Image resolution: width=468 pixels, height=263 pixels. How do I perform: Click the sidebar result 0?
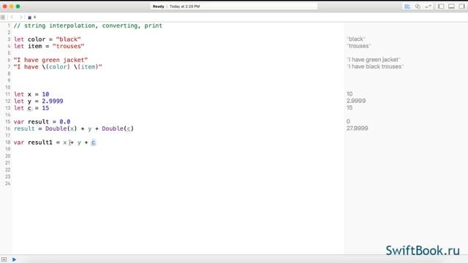[x=348, y=121]
